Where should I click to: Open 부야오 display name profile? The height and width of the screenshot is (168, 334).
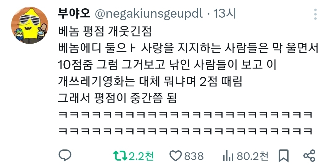74,14
